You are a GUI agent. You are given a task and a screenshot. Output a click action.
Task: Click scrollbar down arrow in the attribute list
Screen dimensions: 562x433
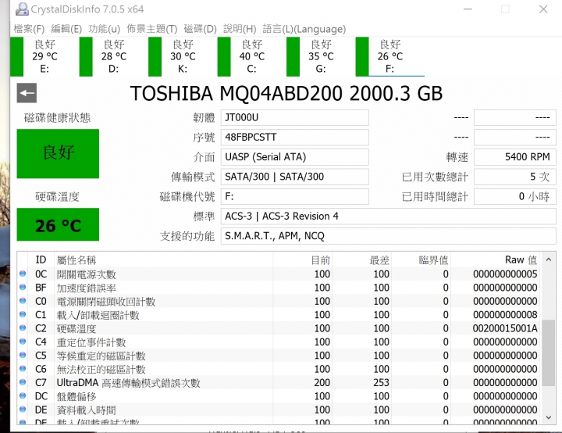coord(549,417)
